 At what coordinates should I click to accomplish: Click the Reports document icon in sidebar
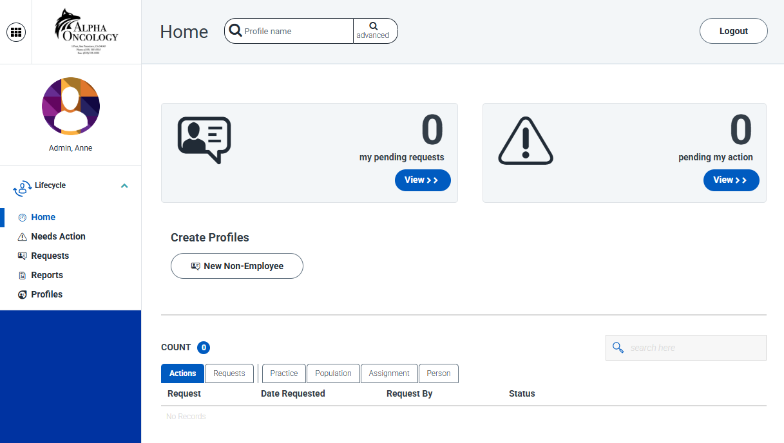tap(21, 275)
